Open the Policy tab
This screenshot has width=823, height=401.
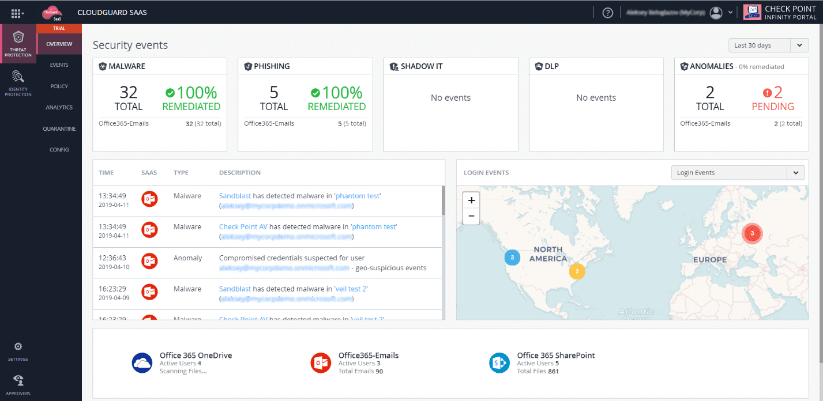(x=59, y=86)
